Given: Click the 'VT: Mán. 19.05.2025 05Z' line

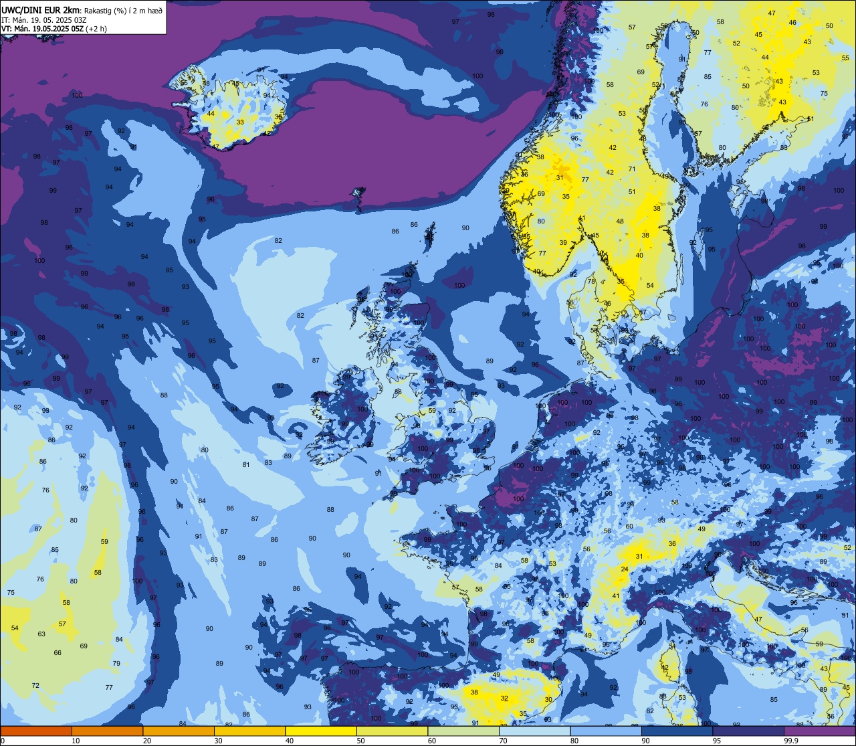Looking at the screenshot, I should click(42, 29).
